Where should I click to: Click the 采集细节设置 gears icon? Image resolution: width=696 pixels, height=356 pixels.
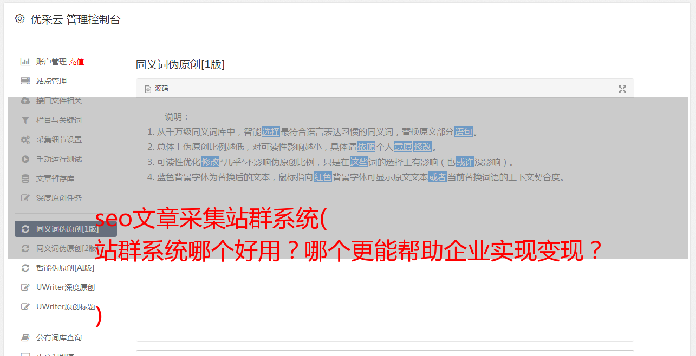25,140
